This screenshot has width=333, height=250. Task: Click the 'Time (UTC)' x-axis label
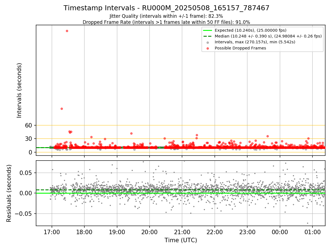coord(181,240)
